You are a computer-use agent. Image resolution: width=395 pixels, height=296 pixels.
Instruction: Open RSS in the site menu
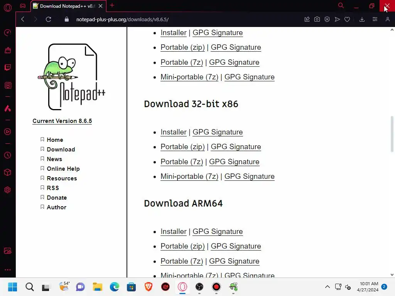click(53, 188)
